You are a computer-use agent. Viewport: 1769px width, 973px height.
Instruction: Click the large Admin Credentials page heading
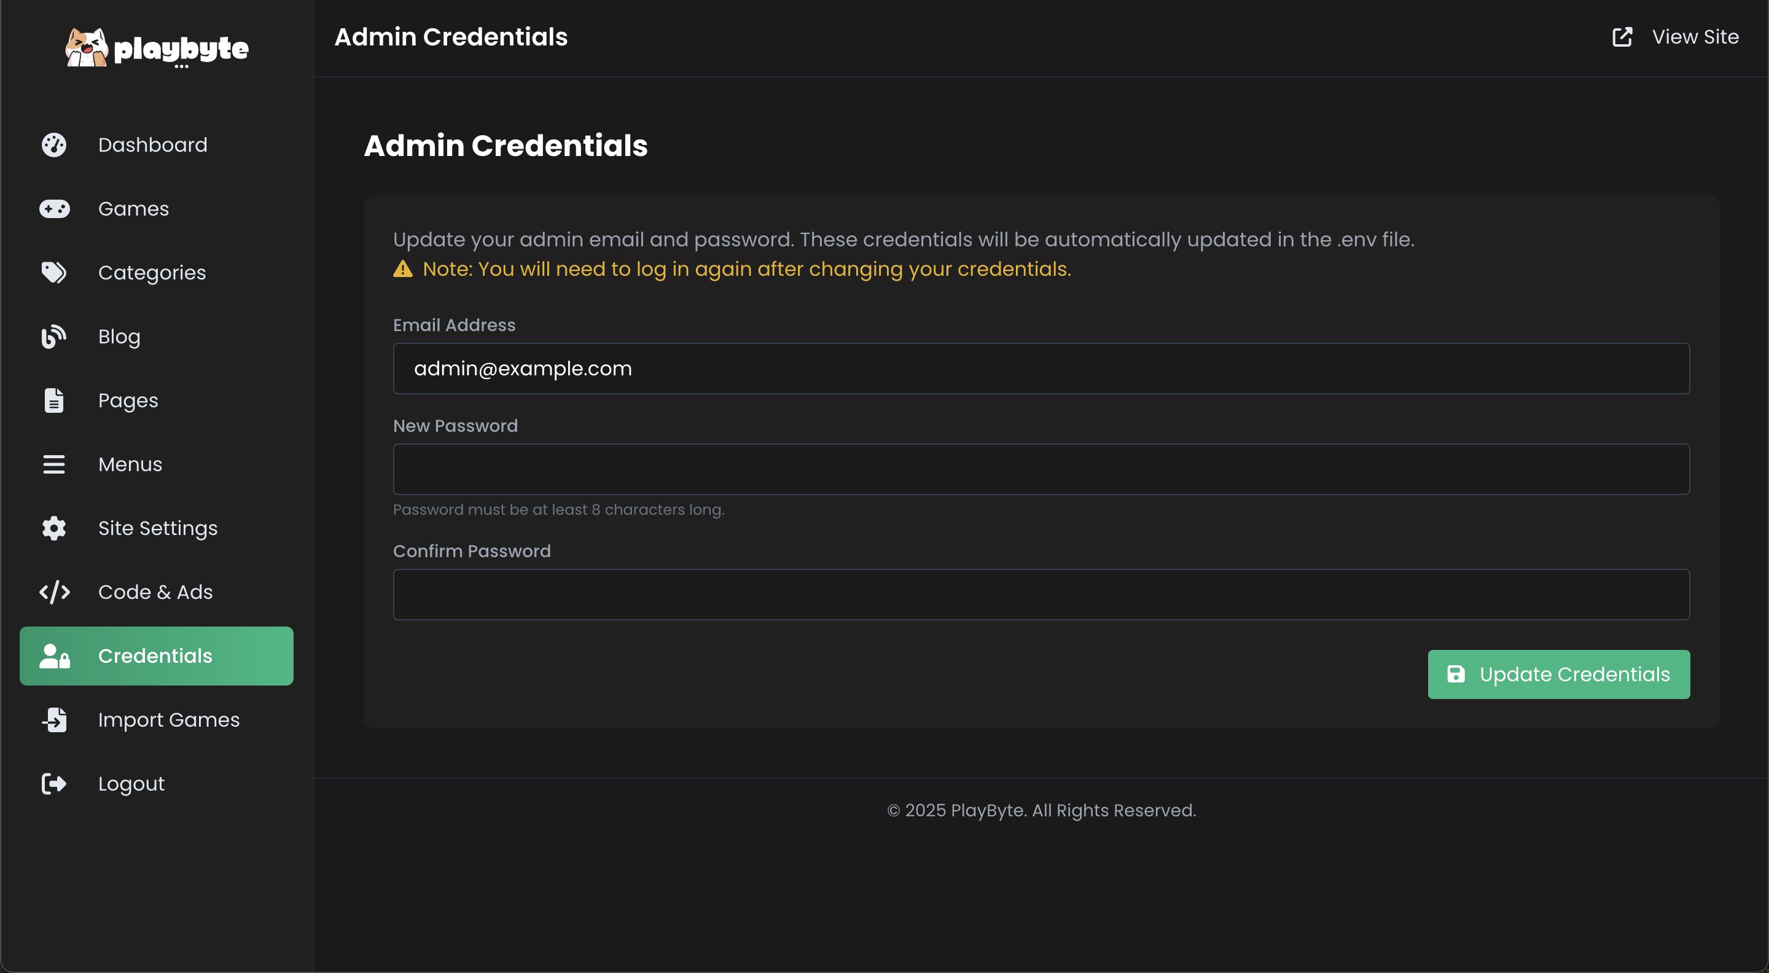click(506, 146)
